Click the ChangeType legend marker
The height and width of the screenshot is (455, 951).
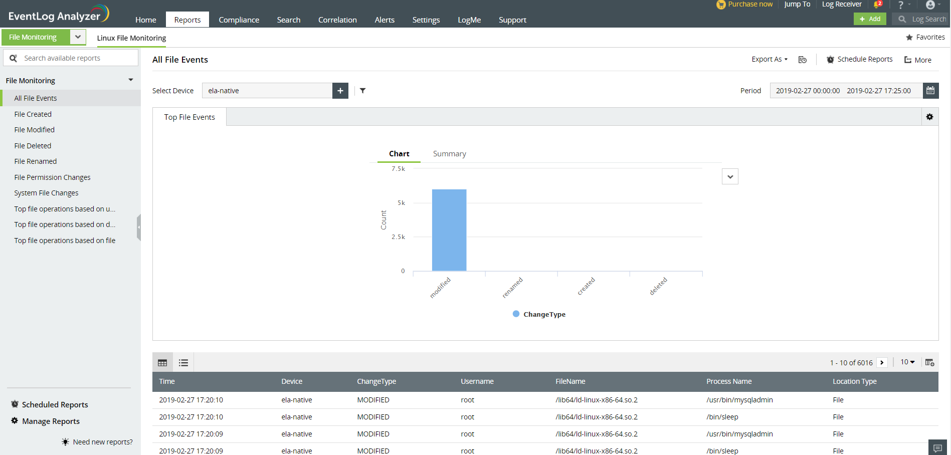(516, 314)
